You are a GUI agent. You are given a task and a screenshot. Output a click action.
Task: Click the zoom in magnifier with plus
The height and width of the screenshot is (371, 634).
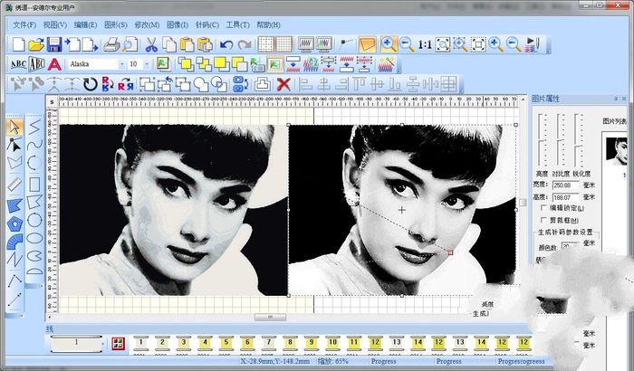(389, 44)
